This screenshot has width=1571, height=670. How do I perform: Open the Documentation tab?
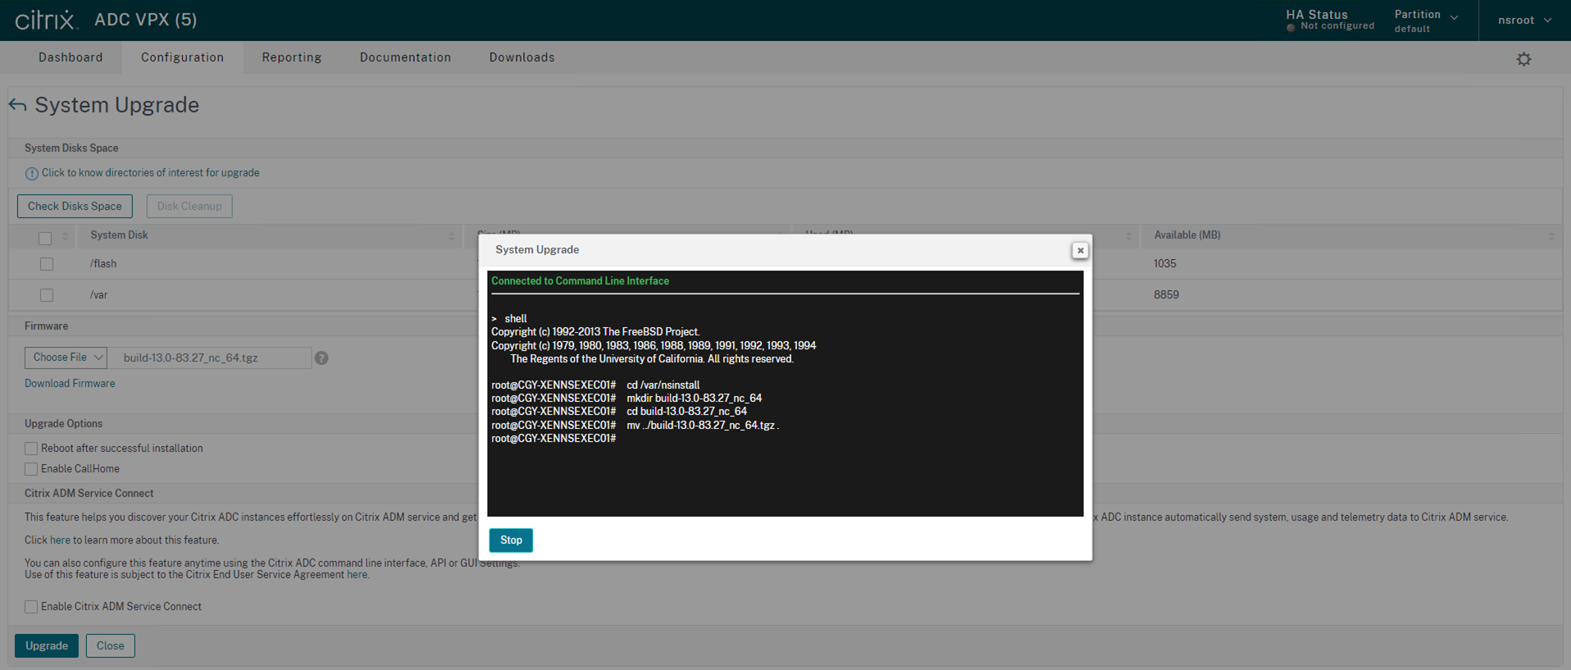405,57
